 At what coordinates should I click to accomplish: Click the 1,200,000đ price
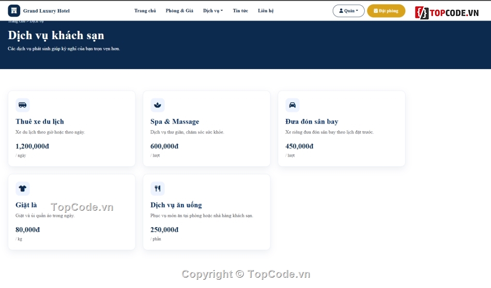[x=32, y=146]
